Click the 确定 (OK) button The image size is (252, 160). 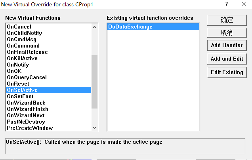coord(227,20)
